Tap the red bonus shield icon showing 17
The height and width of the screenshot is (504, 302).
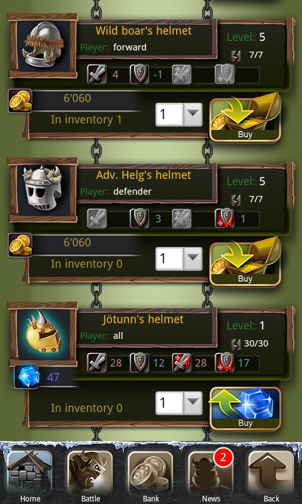tap(225, 363)
